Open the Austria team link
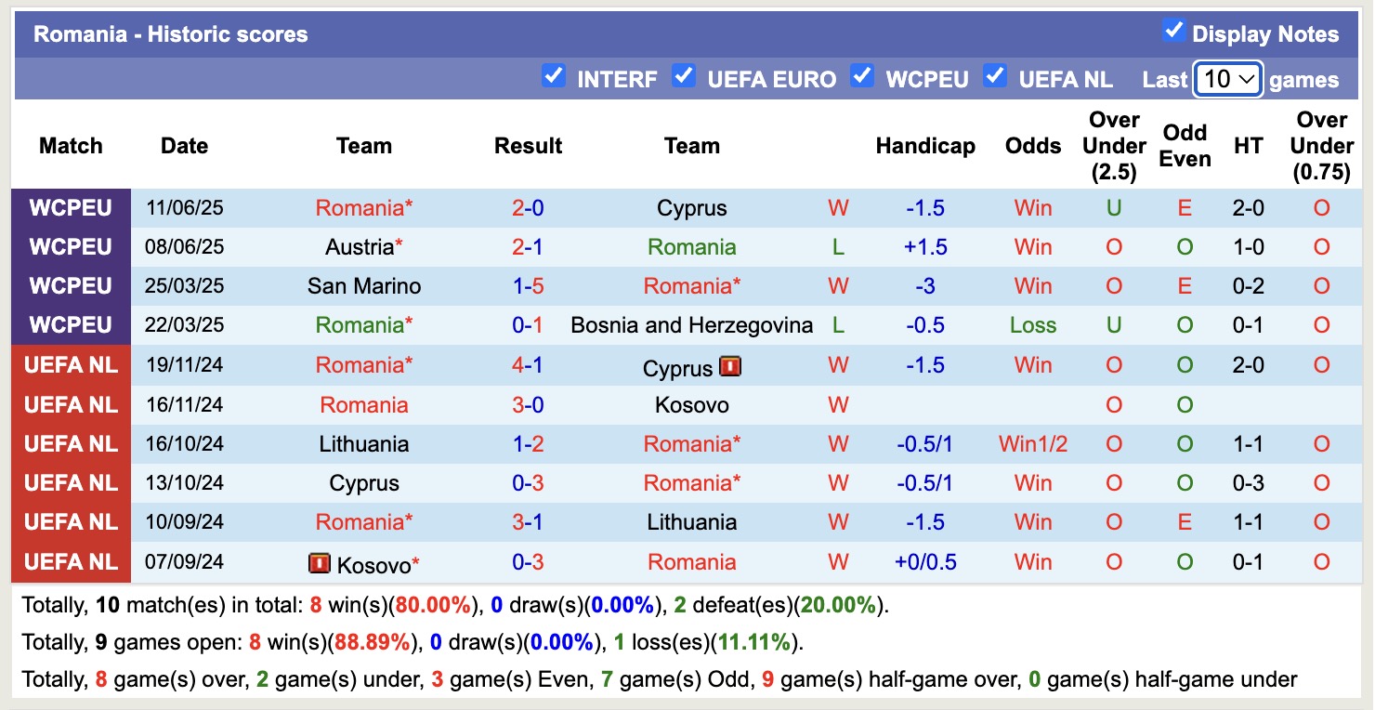 tap(360, 247)
